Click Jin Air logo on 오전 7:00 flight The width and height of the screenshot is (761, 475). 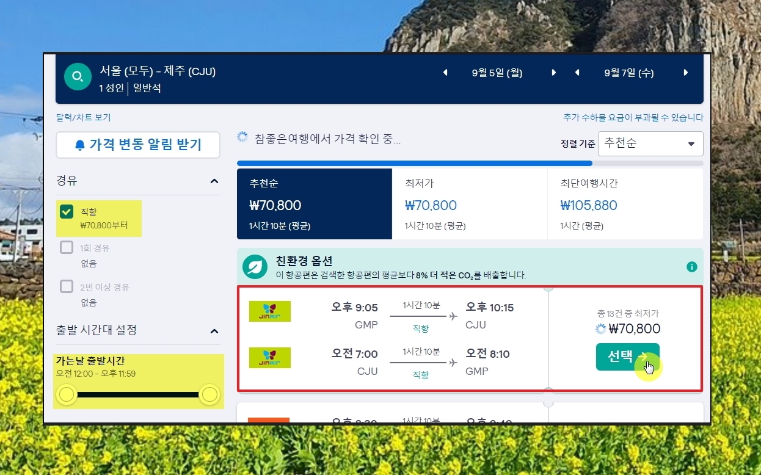click(270, 358)
